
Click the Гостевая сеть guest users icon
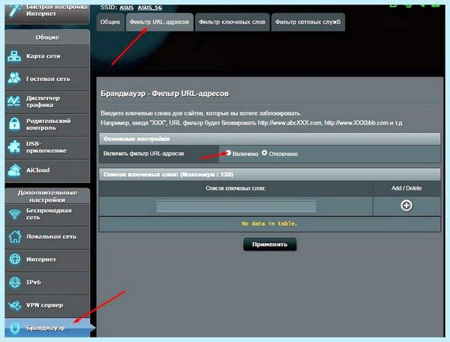[x=14, y=78]
